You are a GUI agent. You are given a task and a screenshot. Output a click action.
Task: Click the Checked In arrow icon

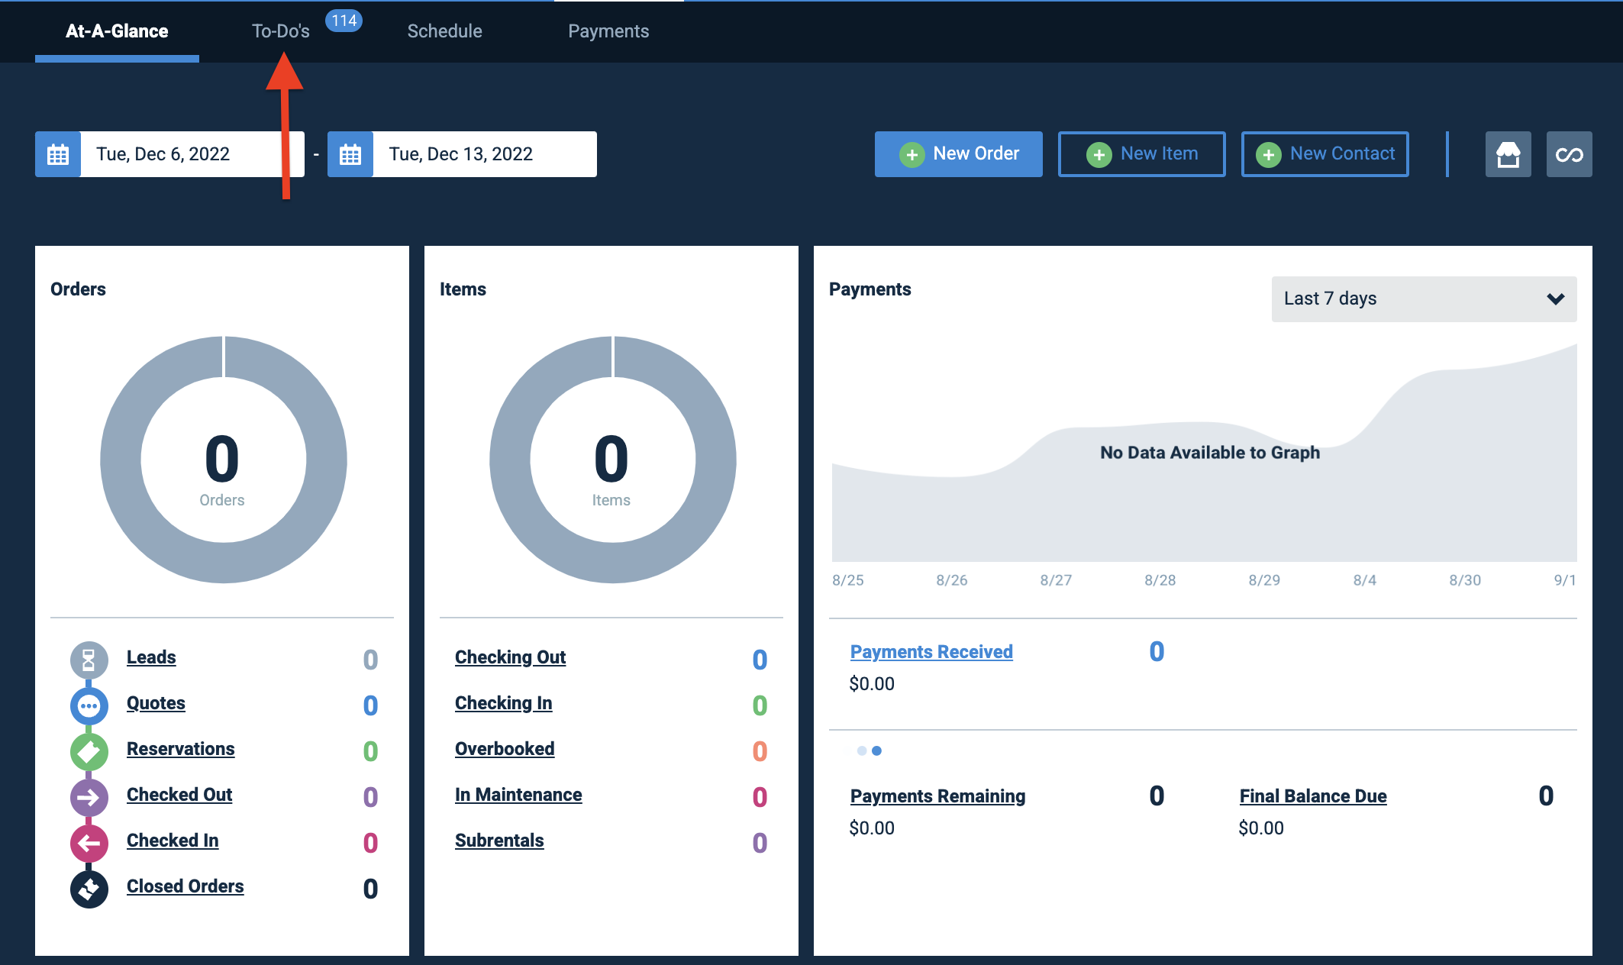[x=89, y=844]
